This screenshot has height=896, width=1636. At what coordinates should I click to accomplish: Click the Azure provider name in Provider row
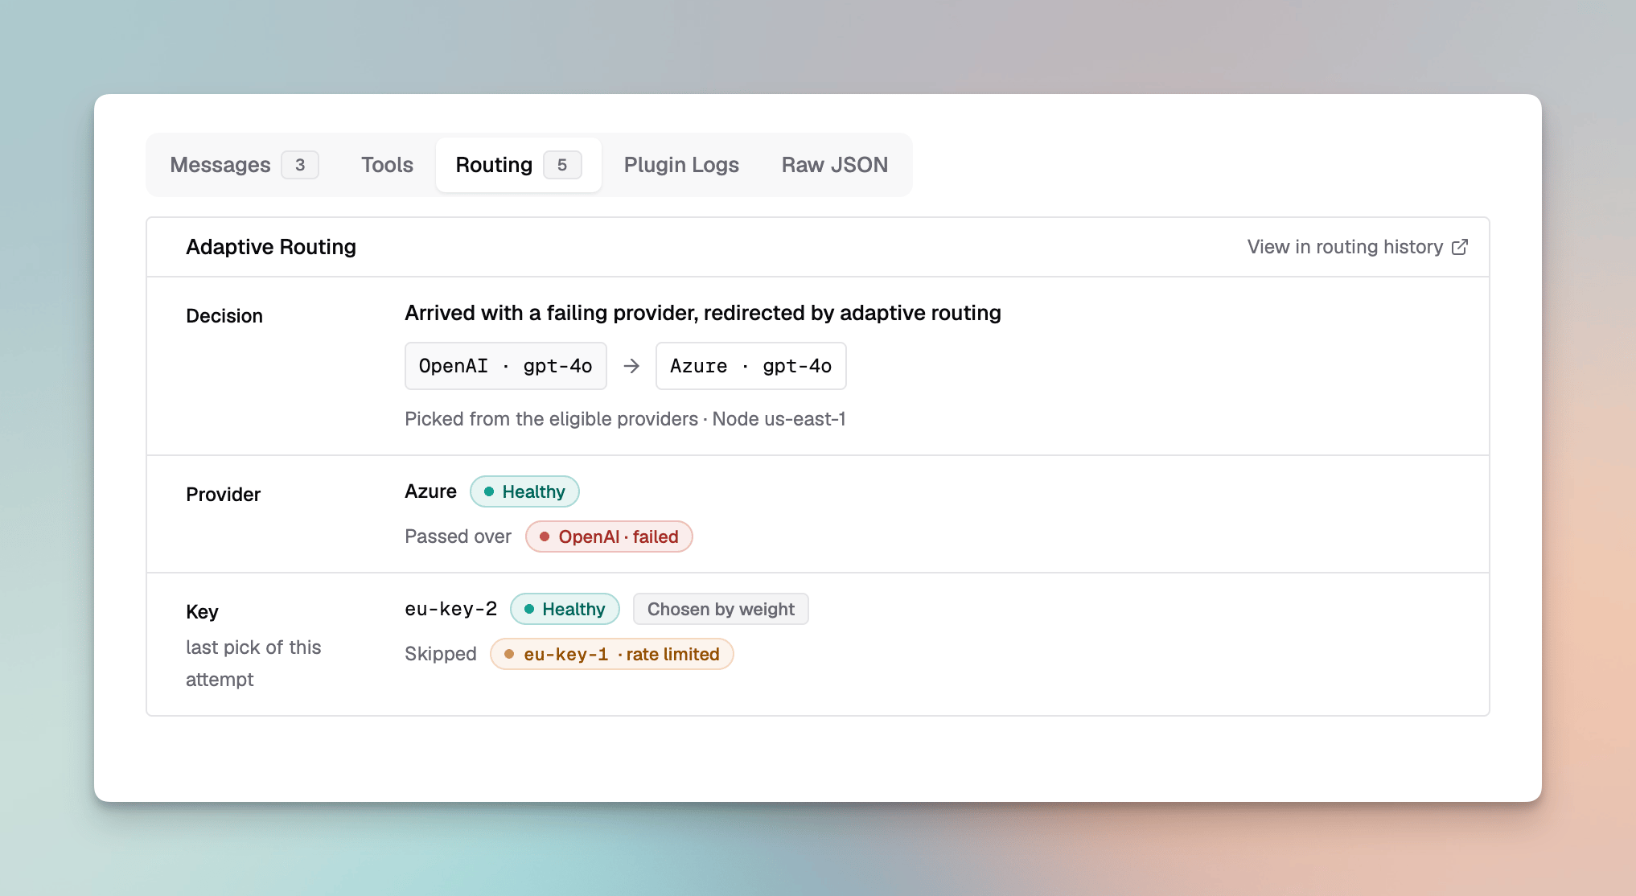pyautogui.click(x=430, y=491)
